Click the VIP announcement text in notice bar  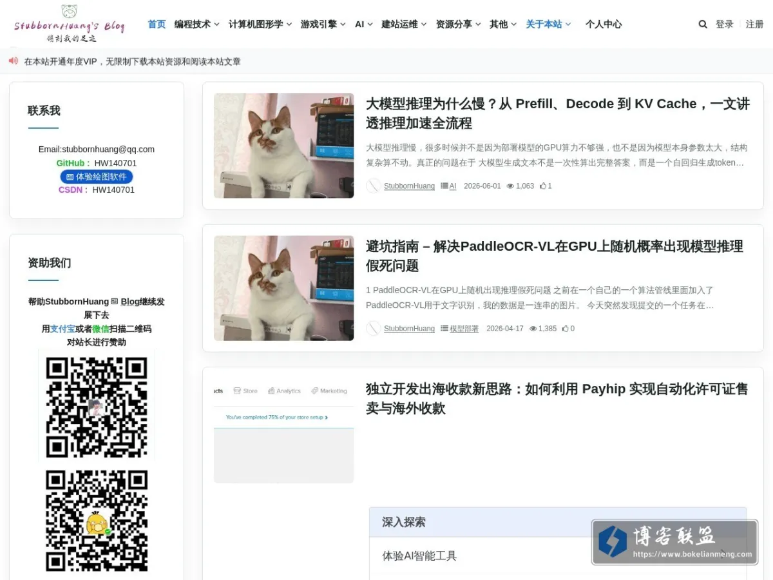(x=133, y=62)
